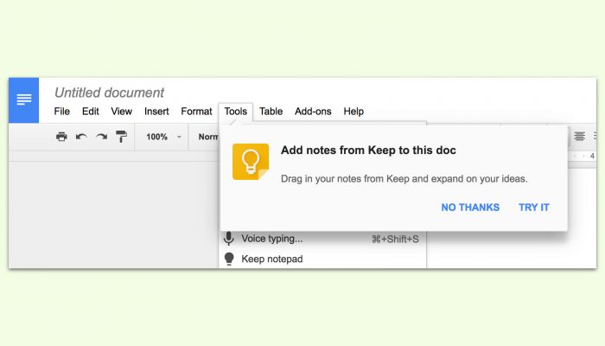Open the View menu
605x346 pixels.
[122, 112]
